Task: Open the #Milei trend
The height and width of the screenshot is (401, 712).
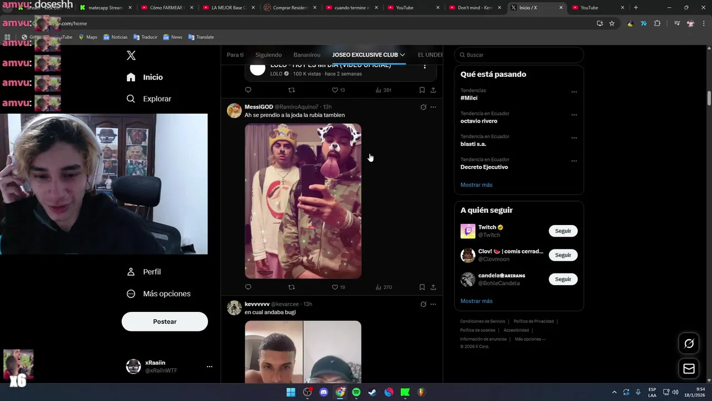Action: pyautogui.click(x=469, y=98)
